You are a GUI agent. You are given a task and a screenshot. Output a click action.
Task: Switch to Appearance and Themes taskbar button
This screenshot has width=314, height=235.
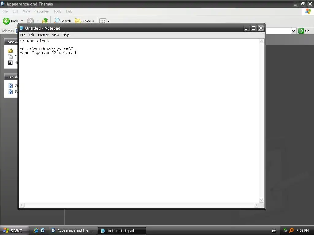(72, 231)
